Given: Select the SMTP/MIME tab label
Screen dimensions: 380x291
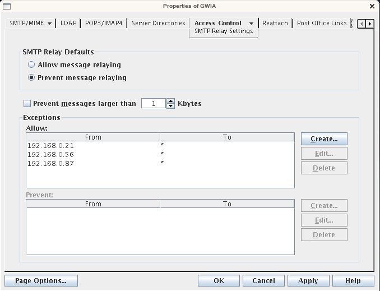Looking at the screenshot, I should click(x=27, y=24).
